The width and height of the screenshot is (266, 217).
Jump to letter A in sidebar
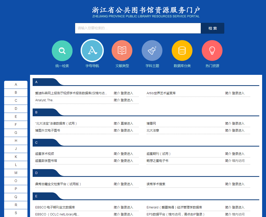[16, 84]
